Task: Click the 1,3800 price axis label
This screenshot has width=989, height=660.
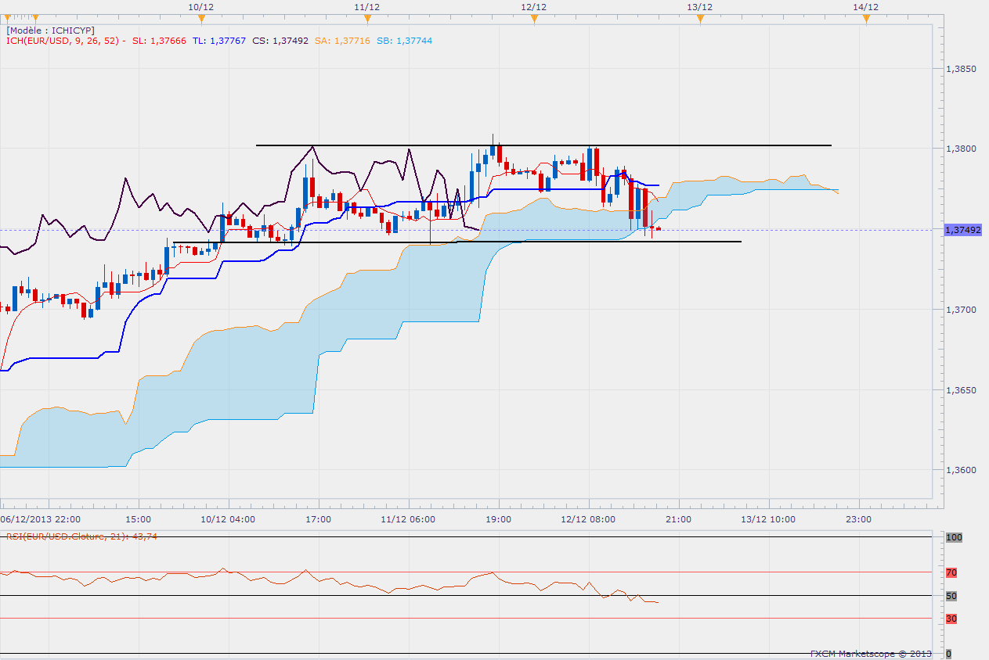Action: 962,149
